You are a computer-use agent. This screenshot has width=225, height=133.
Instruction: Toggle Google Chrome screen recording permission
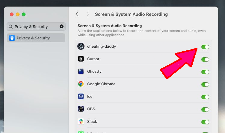pyautogui.click(x=205, y=84)
